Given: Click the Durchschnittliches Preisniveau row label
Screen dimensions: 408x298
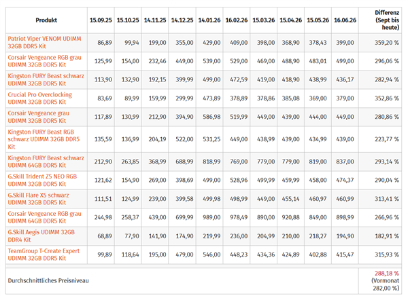Looking at the screenshot, I should [x=48, y=280].
